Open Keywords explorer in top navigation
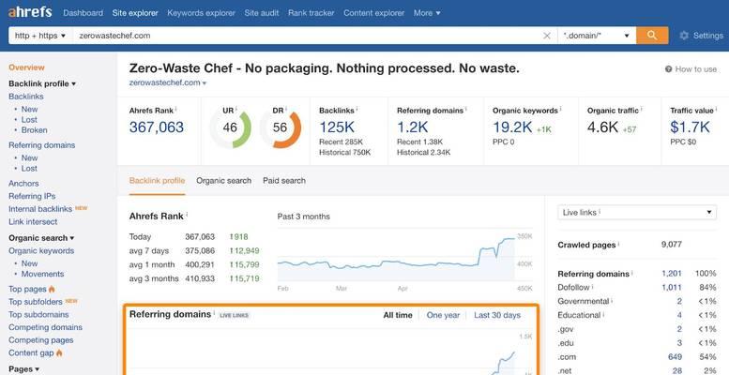Screen dimensions: 729x375 click(202, 13)
